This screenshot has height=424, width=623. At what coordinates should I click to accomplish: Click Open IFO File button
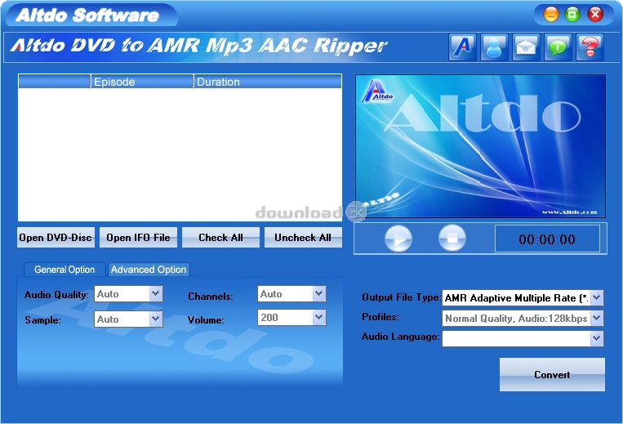tap(138, 238)
